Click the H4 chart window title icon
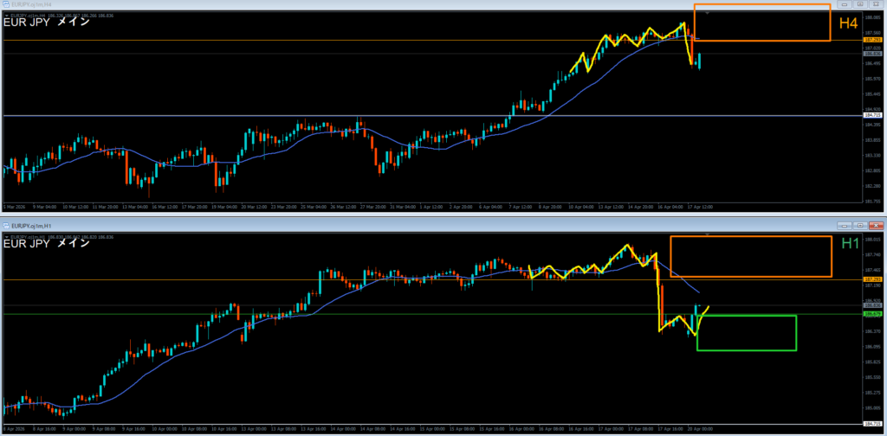Screen dimensions: 887x436 click(x=6, y=4)
